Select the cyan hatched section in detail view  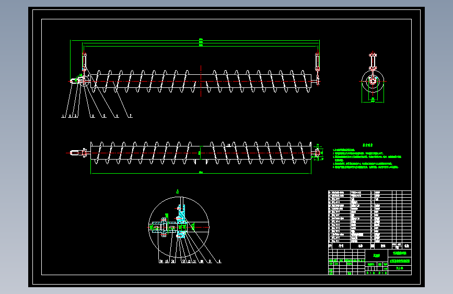[x=181, y=221]
